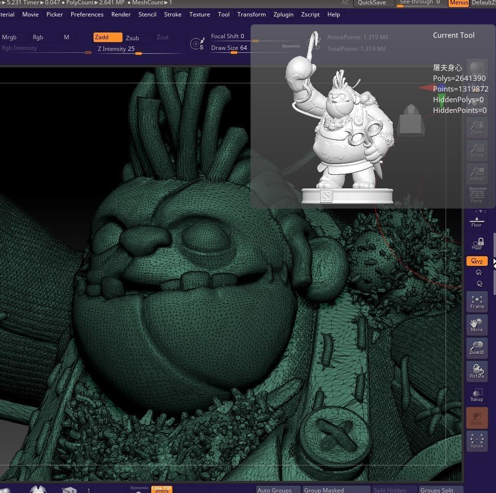Toggle the Menus button
Screen dimensions: 496x493
click(459, 3)
